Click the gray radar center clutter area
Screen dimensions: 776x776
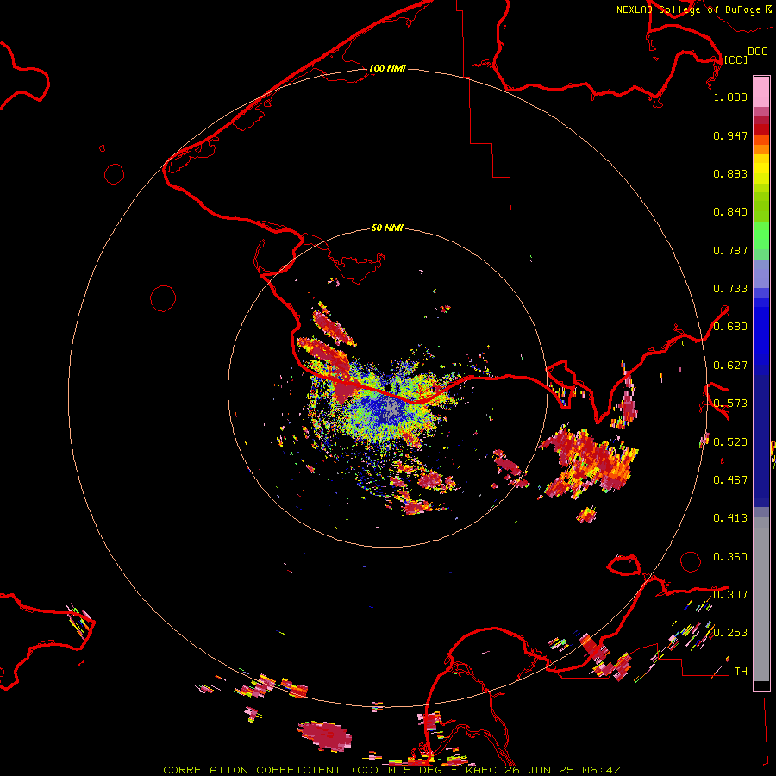point(392,409)
